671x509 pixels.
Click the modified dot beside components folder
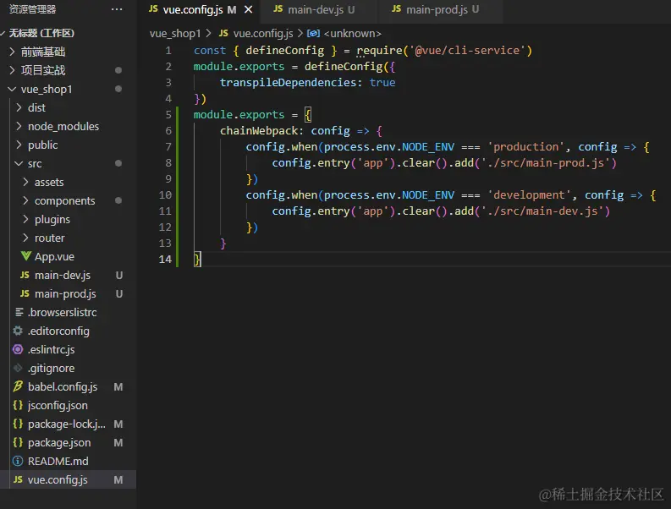(x=118, y=200)
